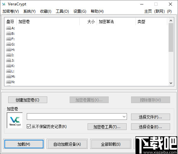
Task: Select the G: drive icon
Action: point(9,44)
